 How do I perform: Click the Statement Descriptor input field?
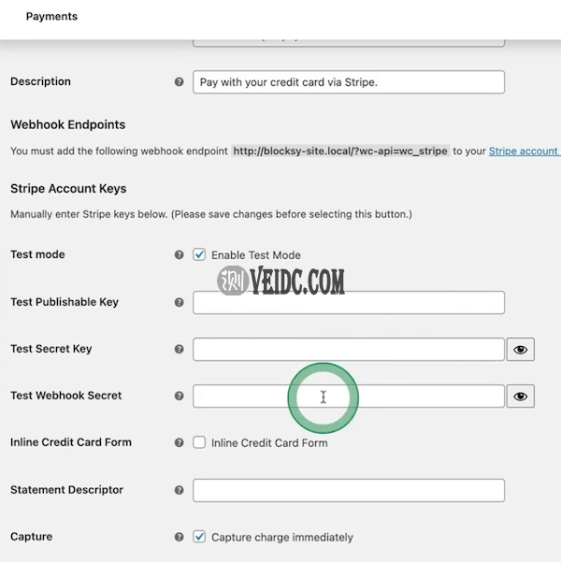348,490
